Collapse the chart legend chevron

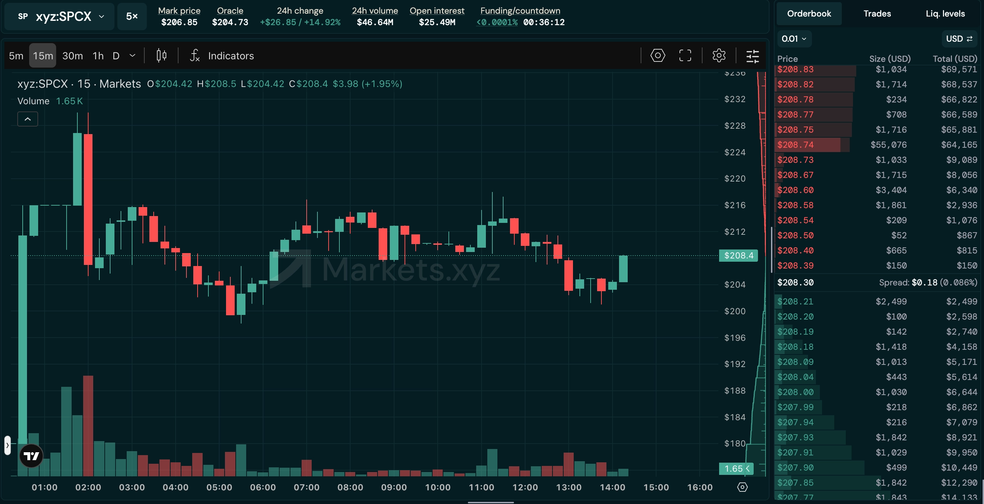point(27,119)
